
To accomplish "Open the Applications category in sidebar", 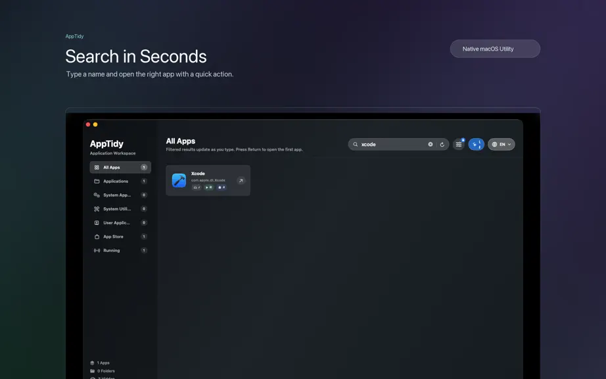I will [x=120, y=182].
